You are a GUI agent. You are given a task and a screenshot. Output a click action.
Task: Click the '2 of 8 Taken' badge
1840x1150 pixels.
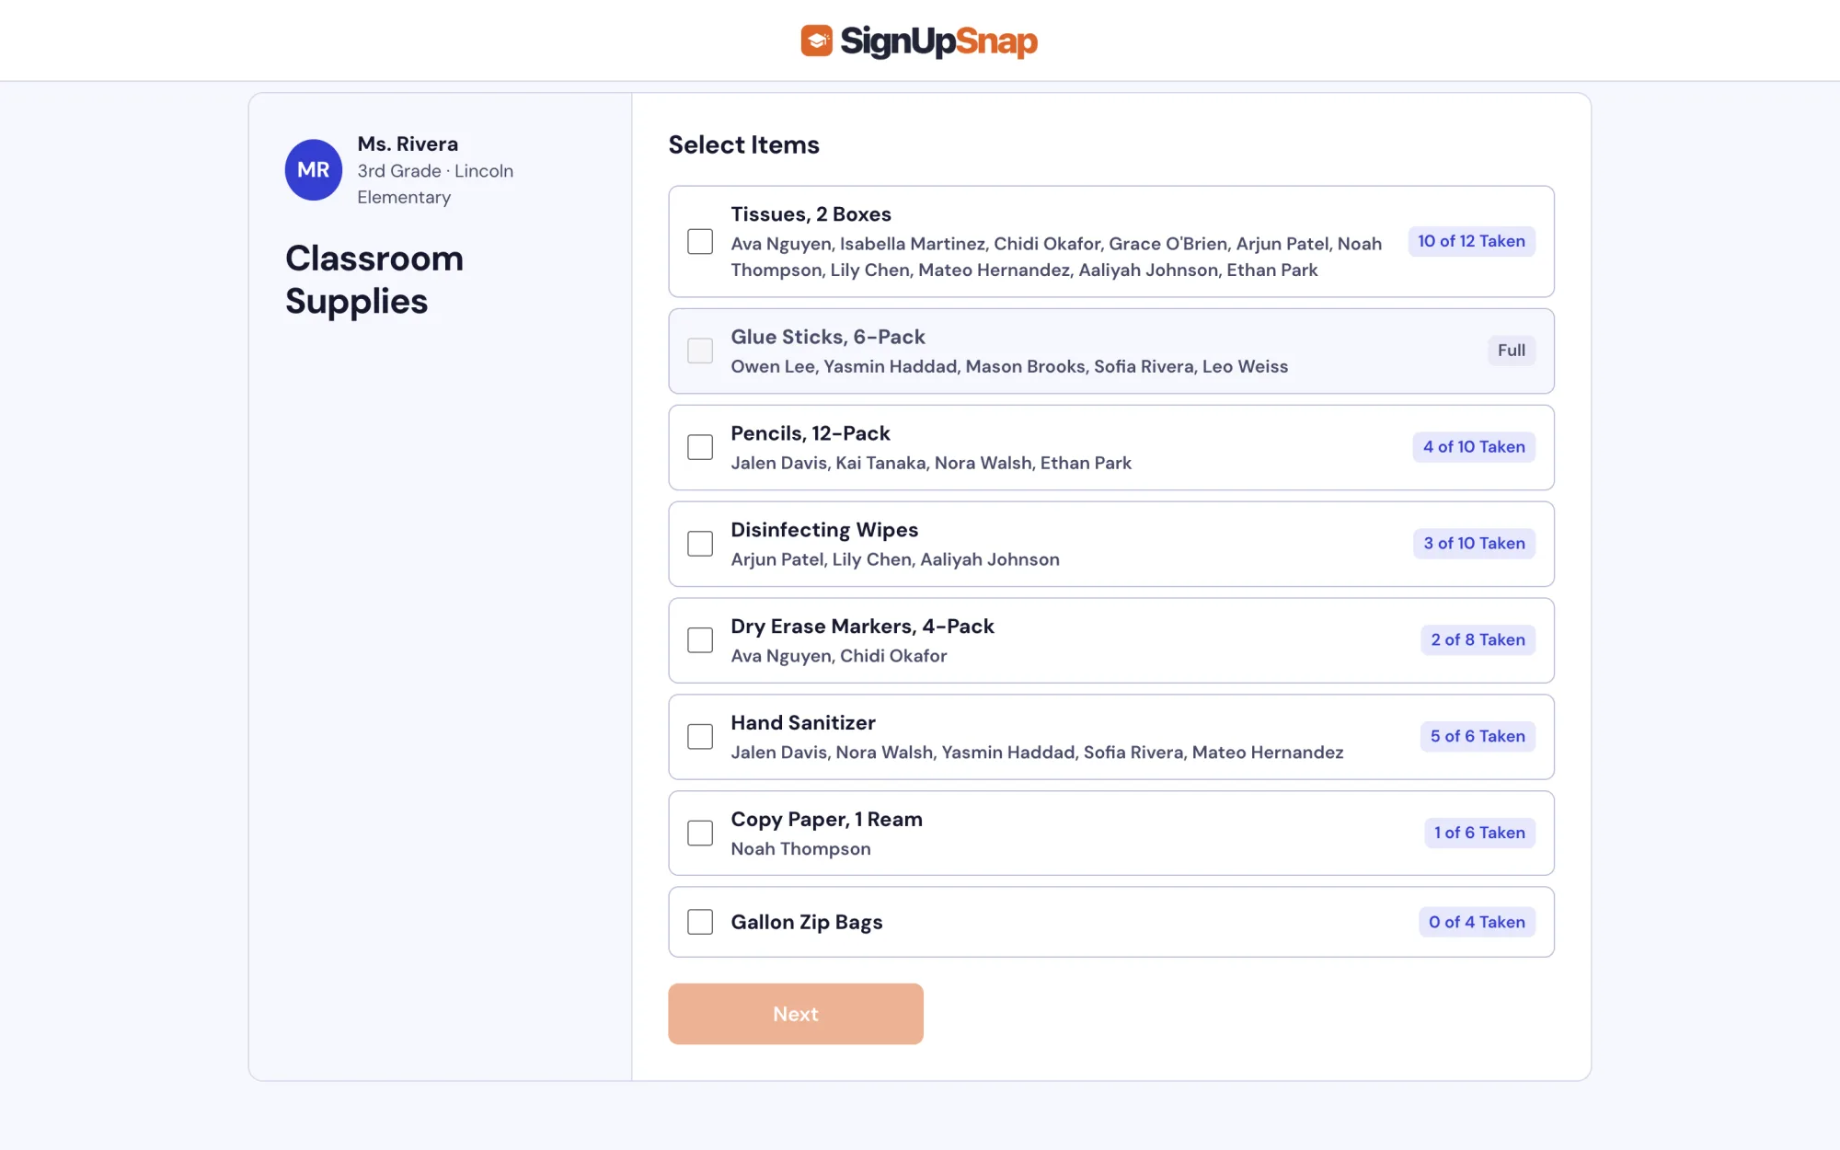(1478, 640)
